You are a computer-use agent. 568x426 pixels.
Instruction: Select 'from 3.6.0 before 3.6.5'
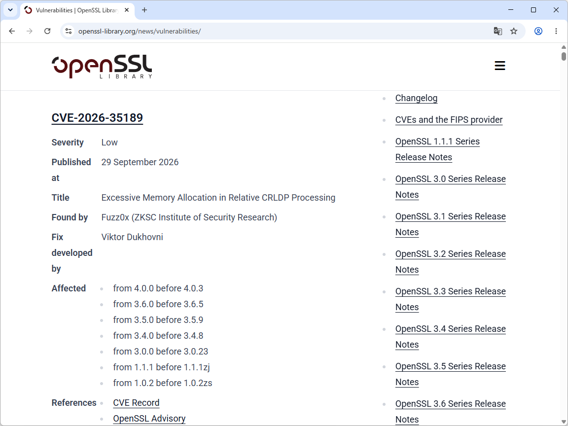[x=158, y=304]
